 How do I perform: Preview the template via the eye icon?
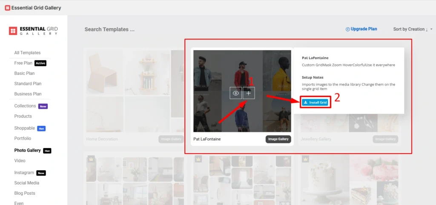click(235, 93)
